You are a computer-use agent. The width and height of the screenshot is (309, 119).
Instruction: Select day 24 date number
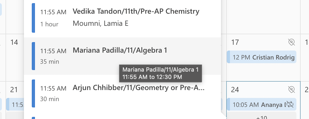[x=235, y=90]
